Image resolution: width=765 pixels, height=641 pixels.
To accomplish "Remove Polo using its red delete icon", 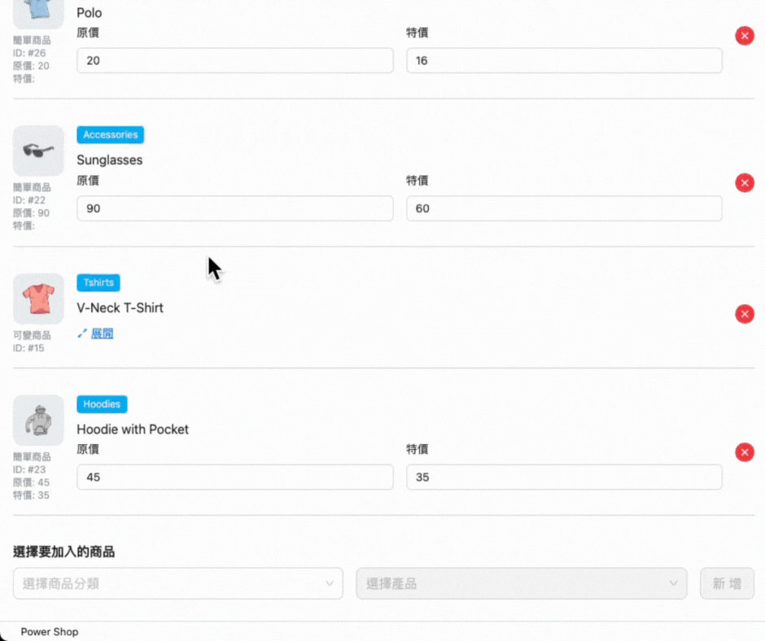I will [x=745, y=35].
